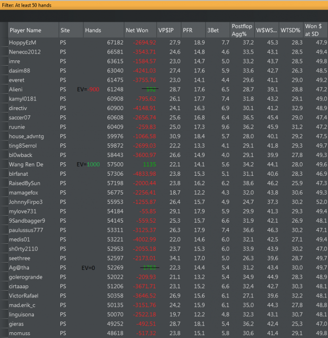Select player RaisedBySun
The height and width of the screenshot is (338, 328).
(x=25, y=183)
